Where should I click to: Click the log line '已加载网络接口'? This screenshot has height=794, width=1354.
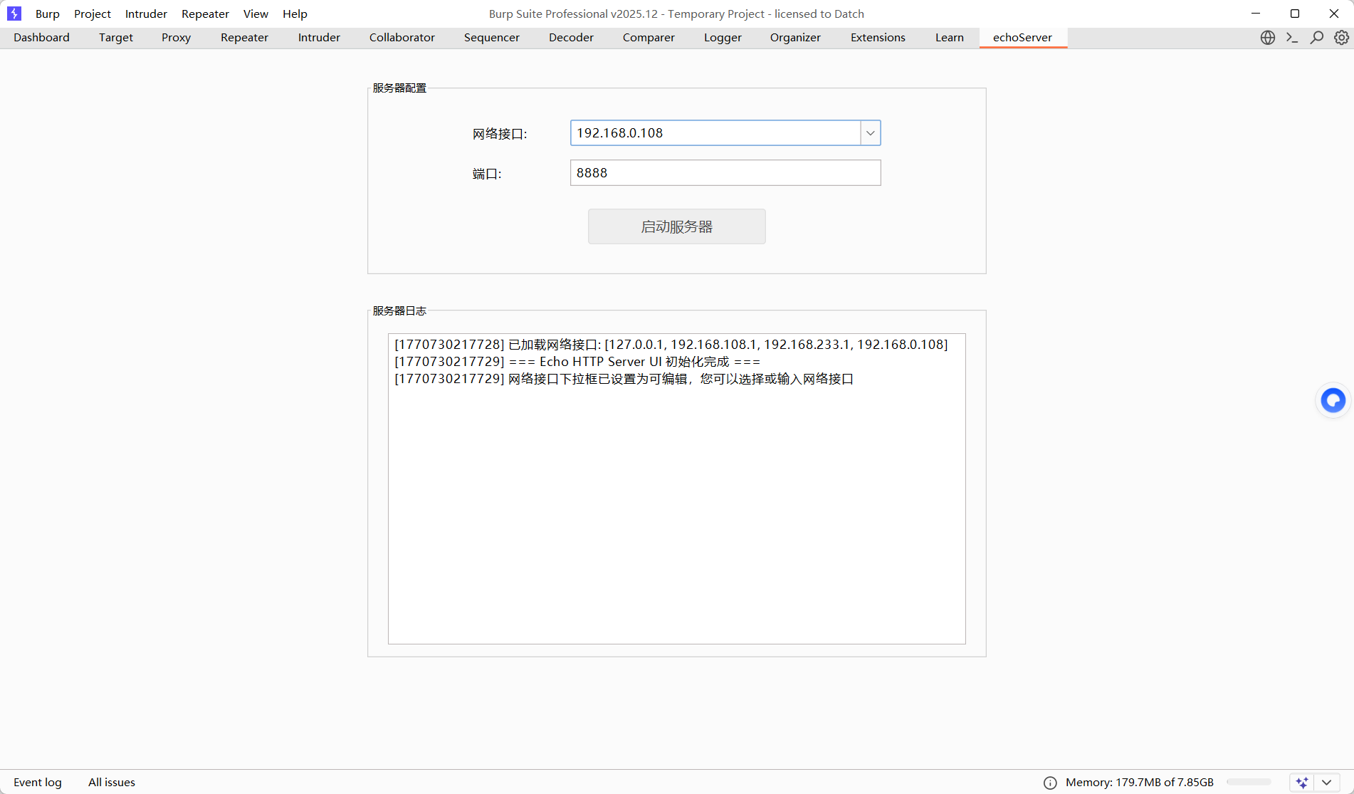tap(671, 345)
